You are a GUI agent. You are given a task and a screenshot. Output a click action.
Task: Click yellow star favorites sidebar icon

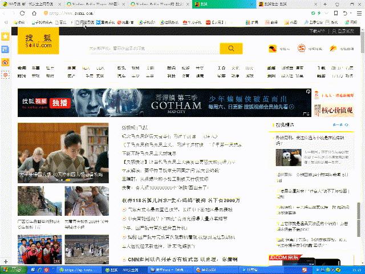tap(5, 37)
